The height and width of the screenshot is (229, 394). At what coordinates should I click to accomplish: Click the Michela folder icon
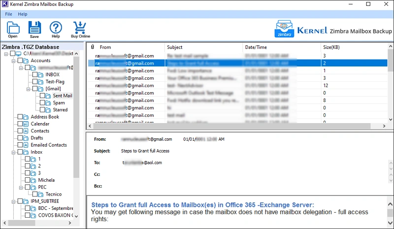tap(33, 180)
